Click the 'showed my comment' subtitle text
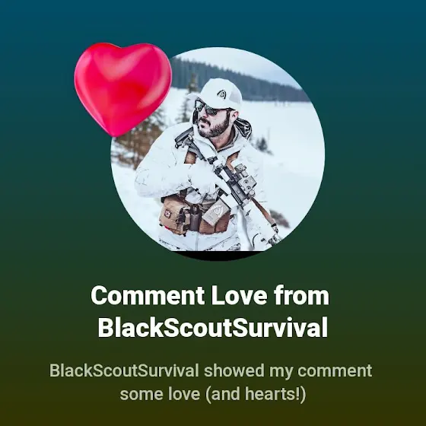This screenshot has width=426, height=426. click(288, 371)
